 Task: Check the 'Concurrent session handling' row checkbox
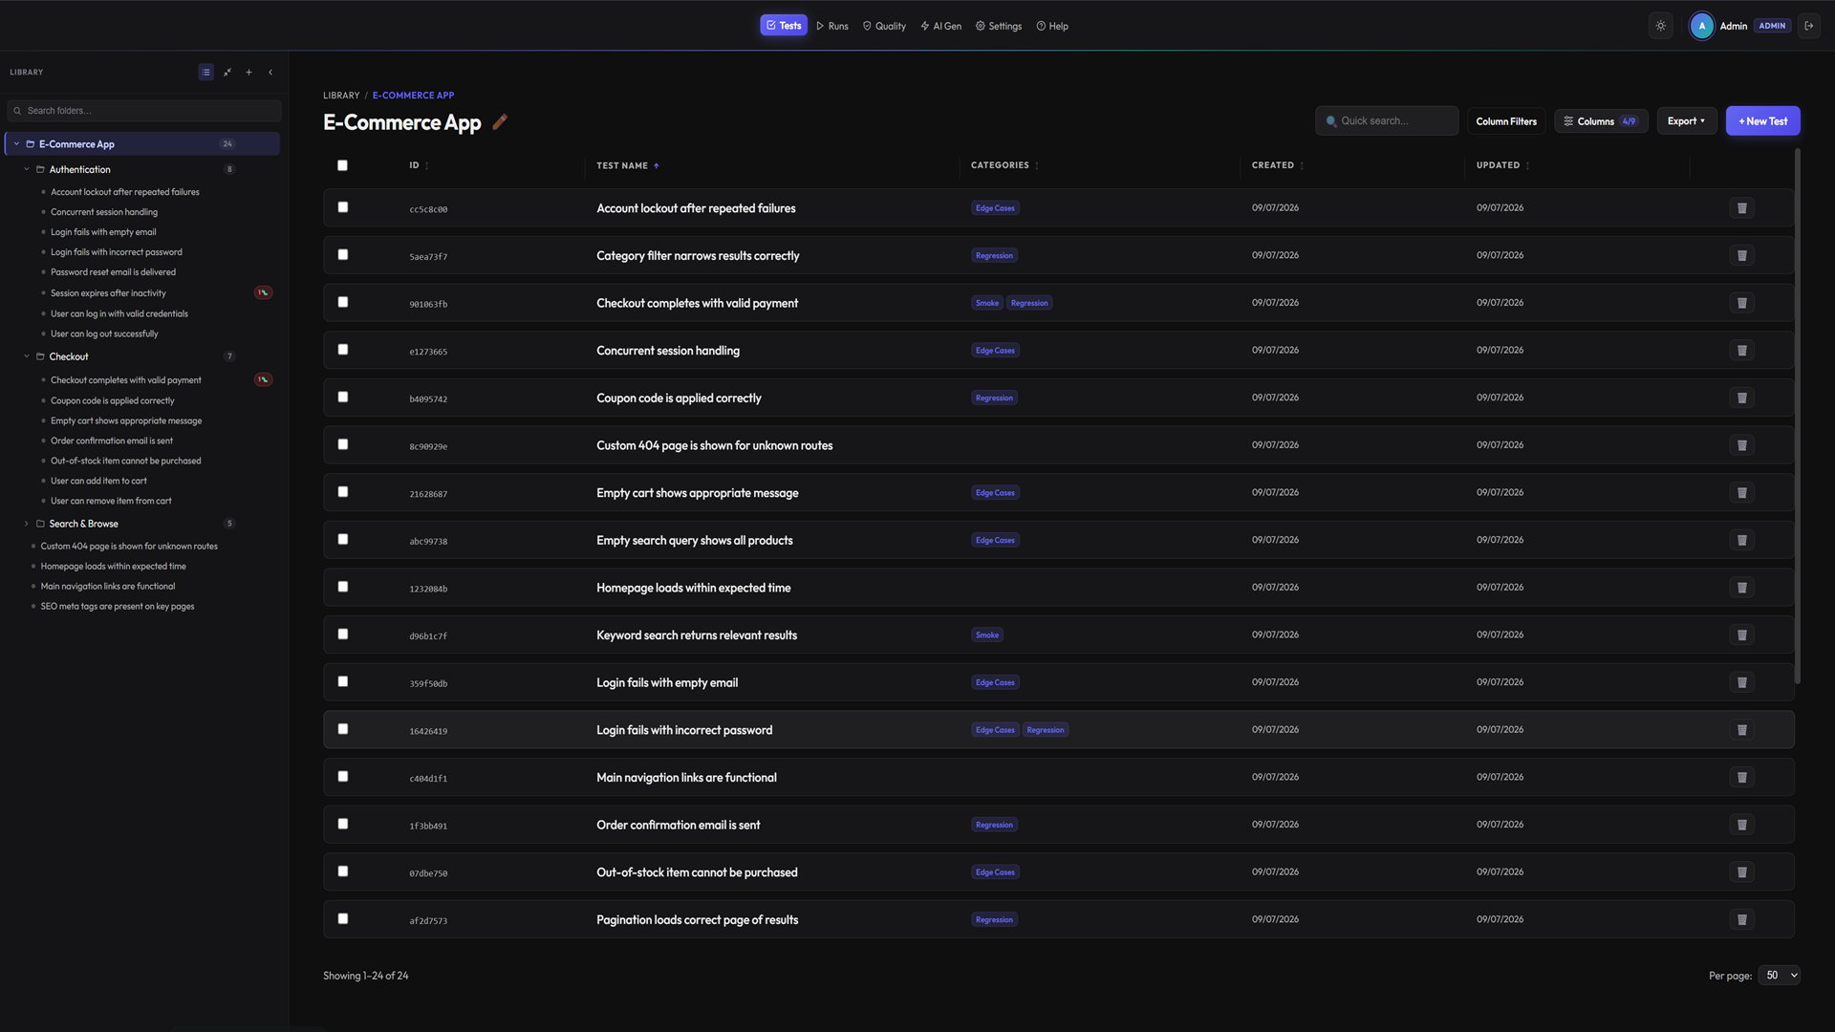[x=342, y=350]
